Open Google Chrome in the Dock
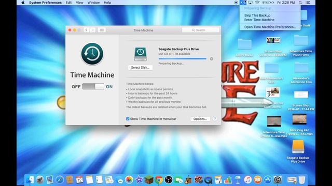The width and height of the screenshot is (332, 186). (159, 180)
